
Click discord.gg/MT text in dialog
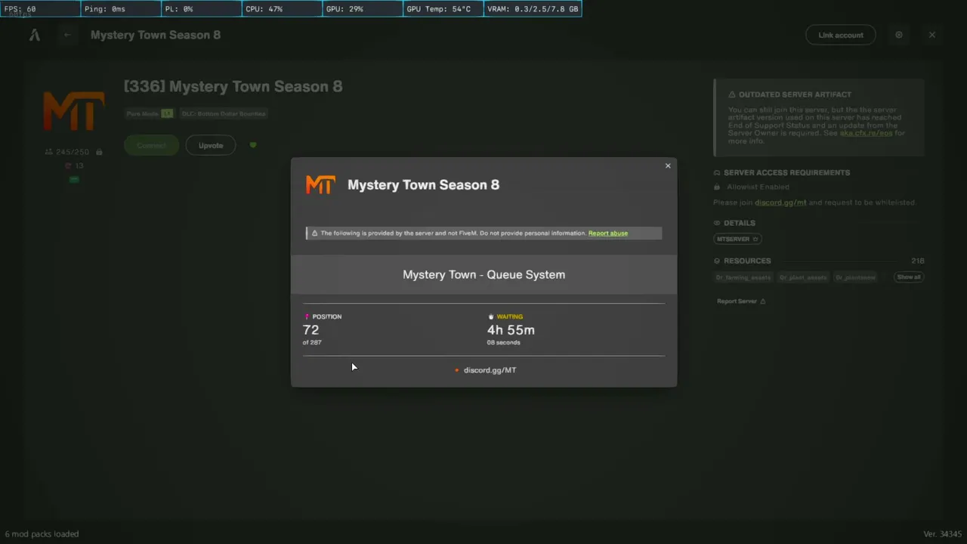pyautogui.click(x=490, y=370)
